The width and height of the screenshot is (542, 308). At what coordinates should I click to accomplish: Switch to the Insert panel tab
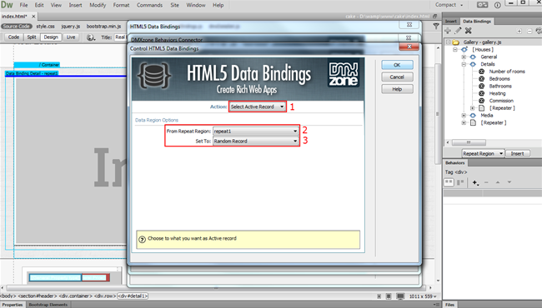point(451,22)
